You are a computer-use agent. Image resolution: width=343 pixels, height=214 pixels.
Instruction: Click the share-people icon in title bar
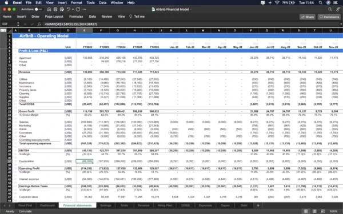coord(338,9)
